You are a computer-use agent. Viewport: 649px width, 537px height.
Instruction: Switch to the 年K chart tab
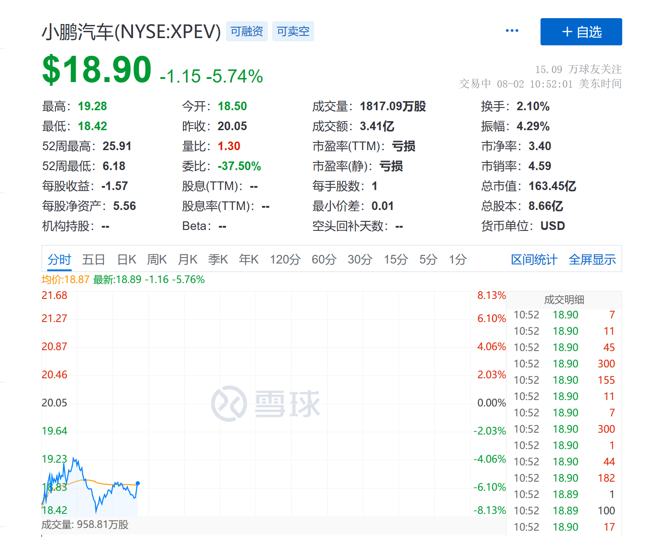pyautogui.click(x=249, y=259)
